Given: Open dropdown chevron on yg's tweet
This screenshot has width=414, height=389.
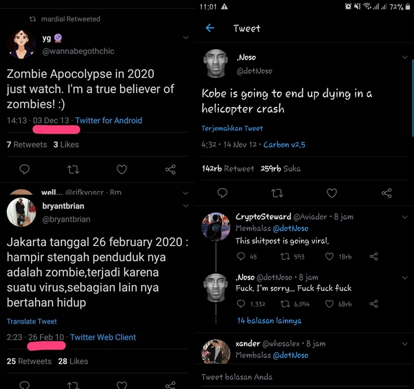Looking at the screenshot, I should point(185,38).
